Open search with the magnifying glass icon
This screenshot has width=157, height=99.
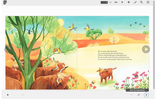pos(141,2)
